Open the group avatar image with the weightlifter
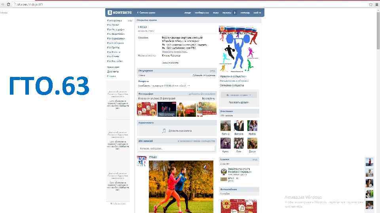The height and width of the screenshot is (213, 380). (239, 49)
